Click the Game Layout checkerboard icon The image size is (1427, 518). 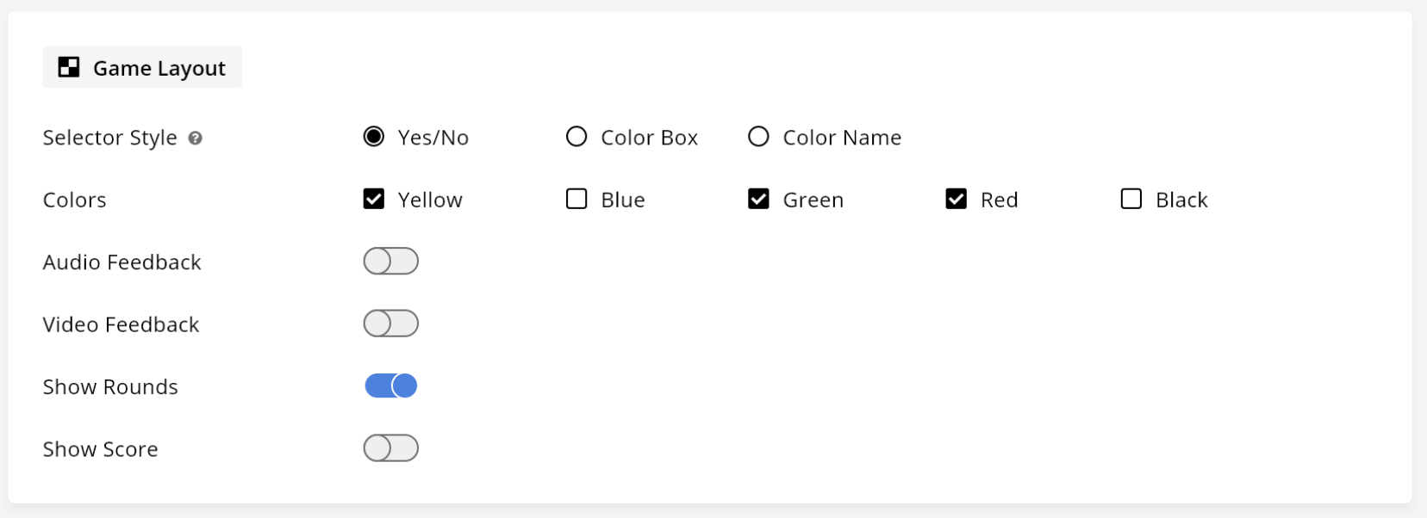[69, 67]
